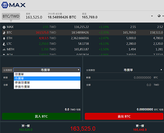Click MITH price 1.350 TWD

point(49,49)
